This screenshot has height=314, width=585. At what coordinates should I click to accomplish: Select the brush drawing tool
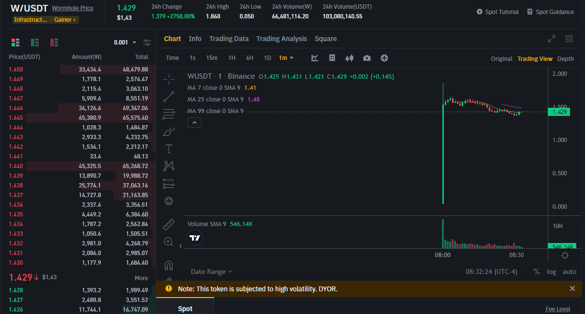point(169,131)
